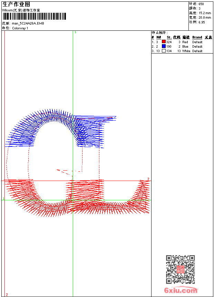Click the file name man_5C24A28A.EMB

(28, 23)
